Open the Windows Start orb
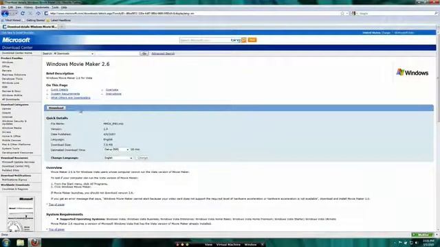The height and width of the screenshot is (247, 440). click(x=6, y=242)
